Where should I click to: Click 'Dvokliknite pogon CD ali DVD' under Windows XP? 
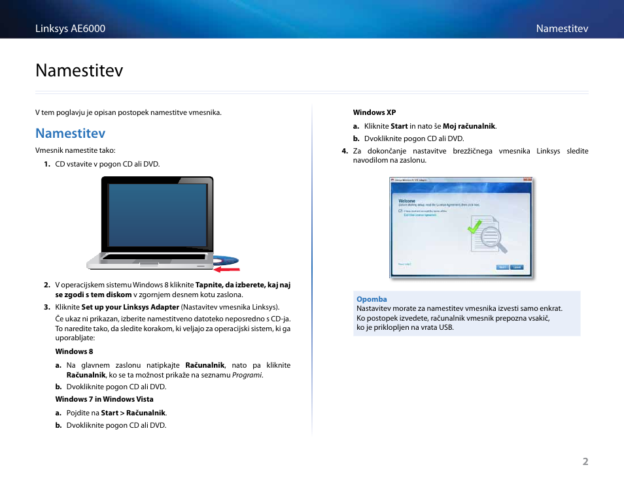(414, 138)
